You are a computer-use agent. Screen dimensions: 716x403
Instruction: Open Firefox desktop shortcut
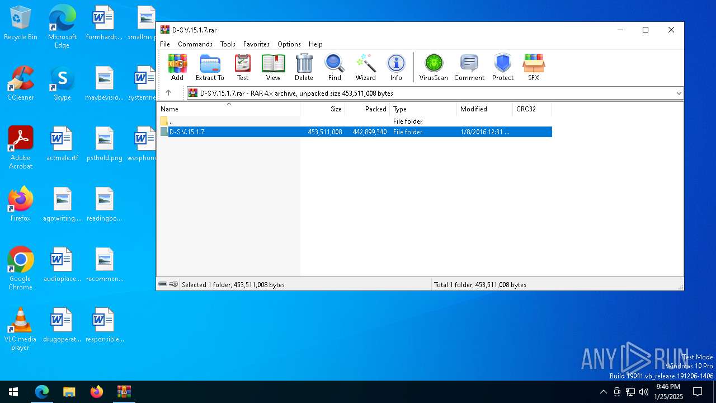[21, 204]
